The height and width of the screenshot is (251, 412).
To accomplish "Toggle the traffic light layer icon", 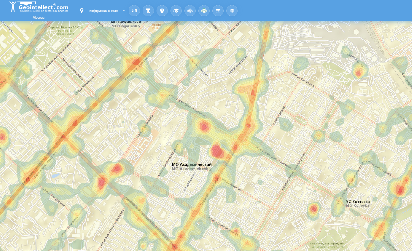I will point(162,11).
